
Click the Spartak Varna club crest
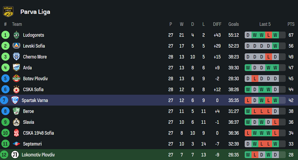(15, 101)
